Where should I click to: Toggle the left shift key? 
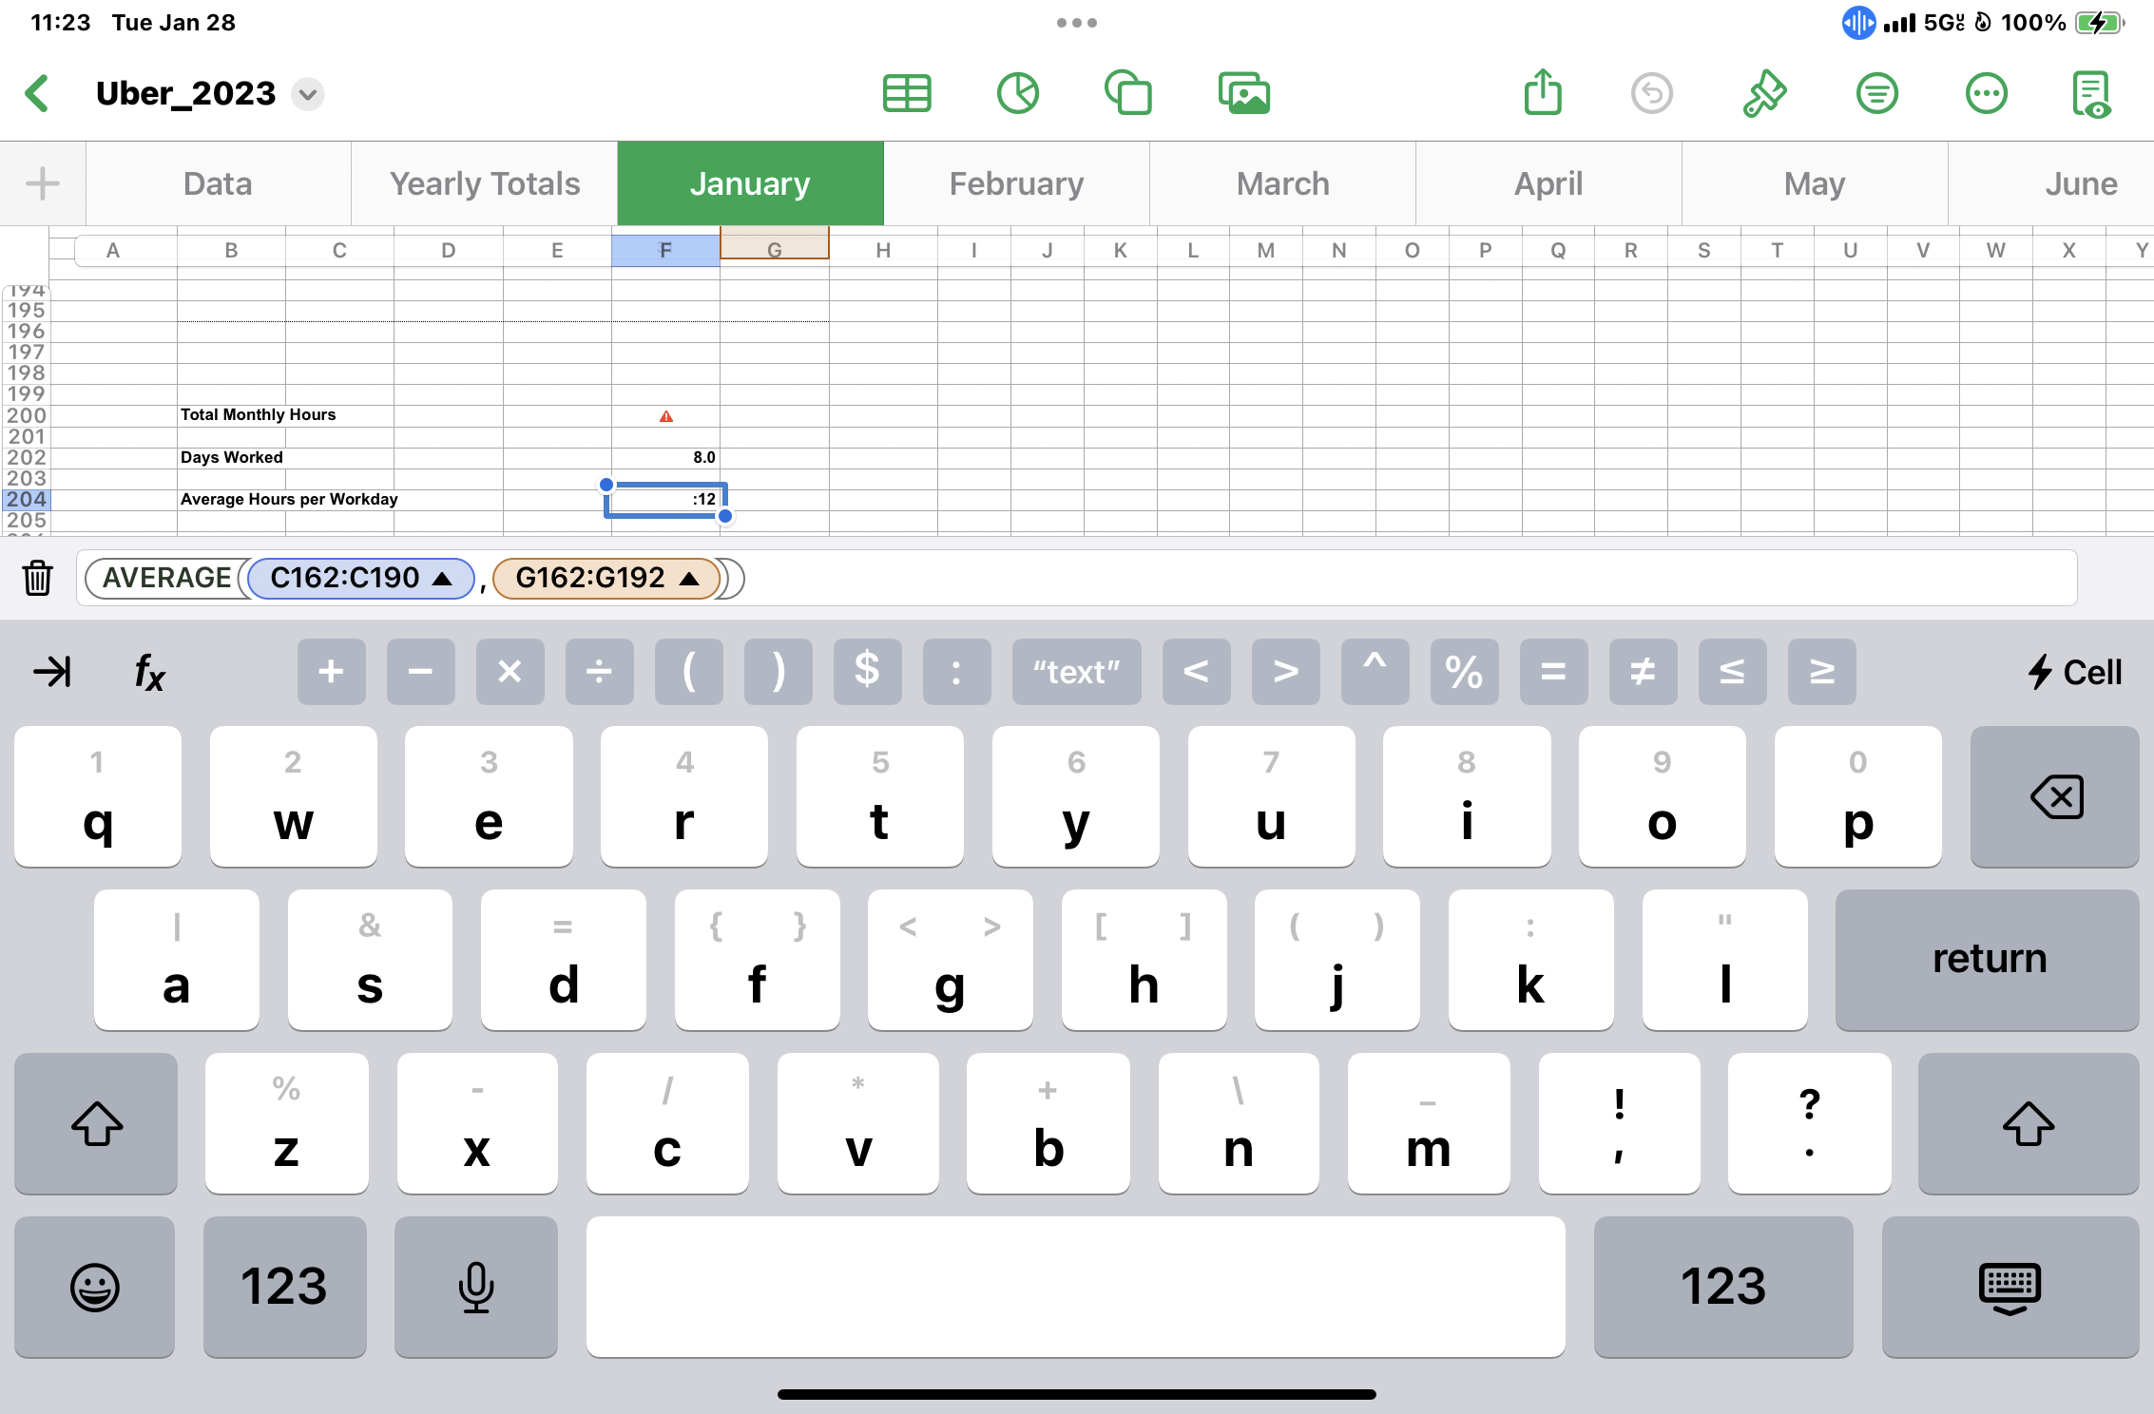pyautogui.click(x=96, y=1123)
